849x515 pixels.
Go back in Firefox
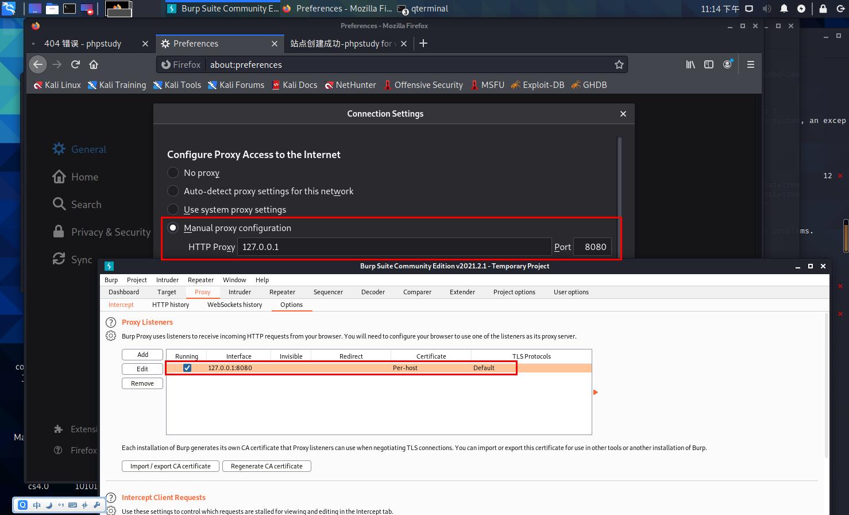point(38,64)
